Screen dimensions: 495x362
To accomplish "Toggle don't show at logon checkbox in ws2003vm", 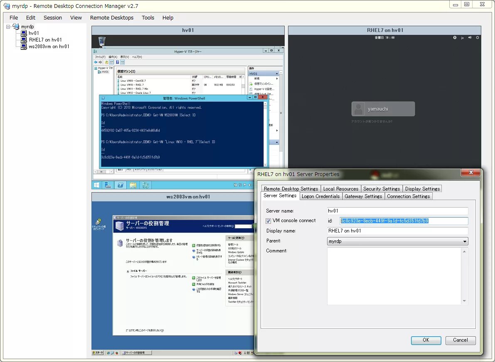I will [x=127, y=330].
